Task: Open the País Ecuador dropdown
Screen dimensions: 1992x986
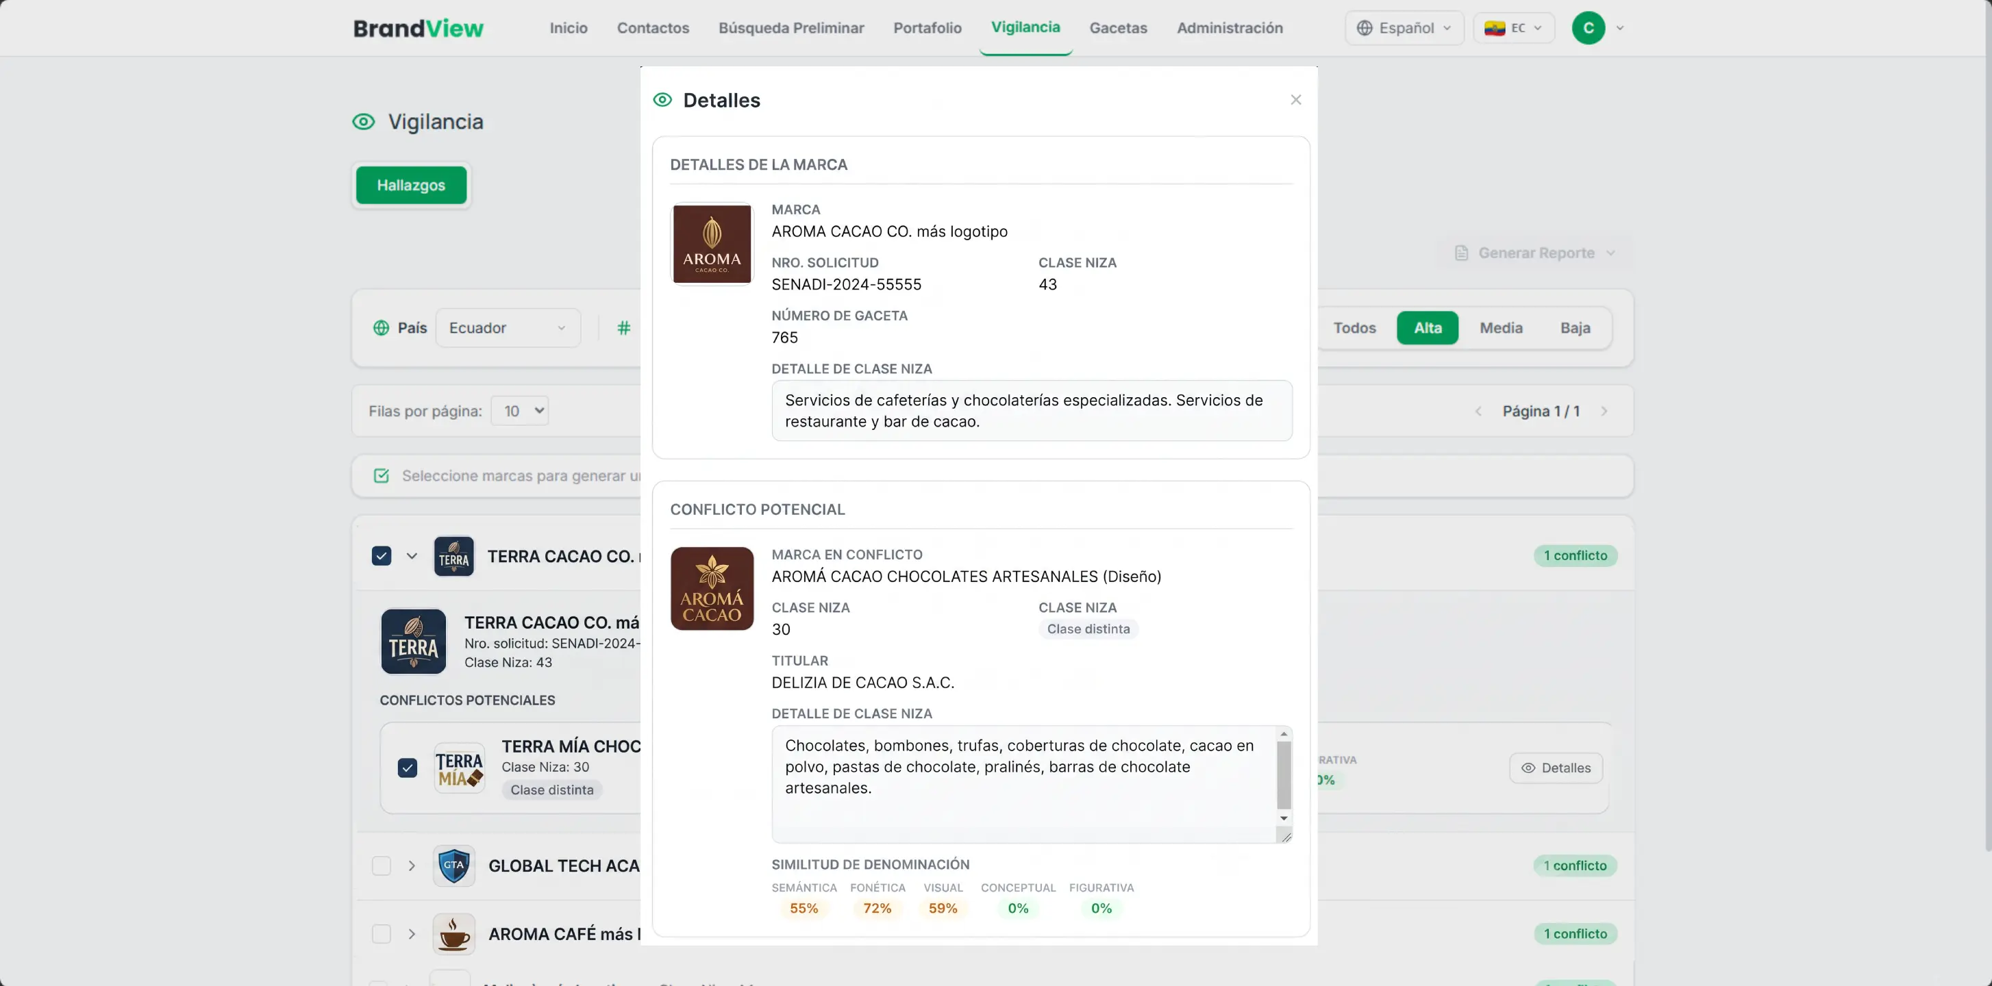Action: (508, 327)
